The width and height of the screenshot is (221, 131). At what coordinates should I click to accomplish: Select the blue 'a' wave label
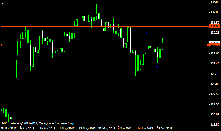click(x=147, y=33)
